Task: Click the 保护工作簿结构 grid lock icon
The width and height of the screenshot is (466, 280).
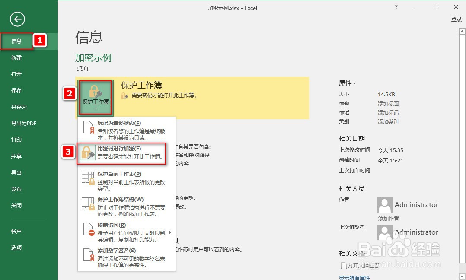Action: (88, 204)
